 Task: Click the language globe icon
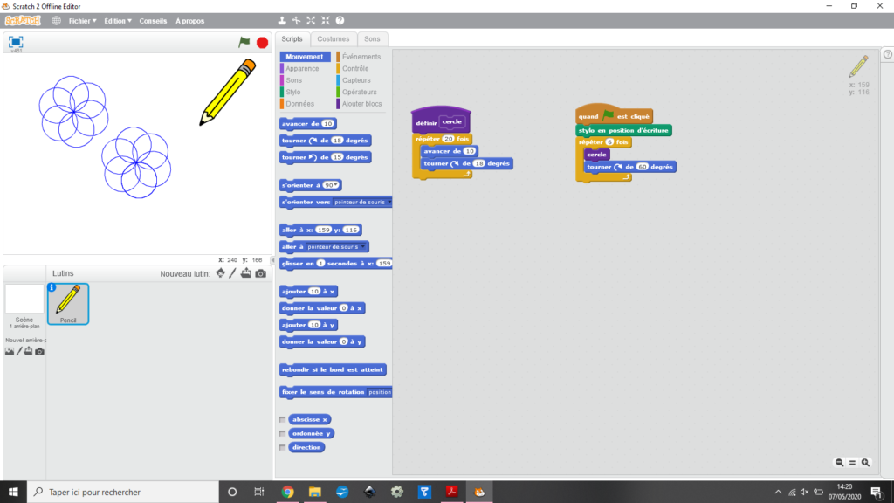(57, 20)
